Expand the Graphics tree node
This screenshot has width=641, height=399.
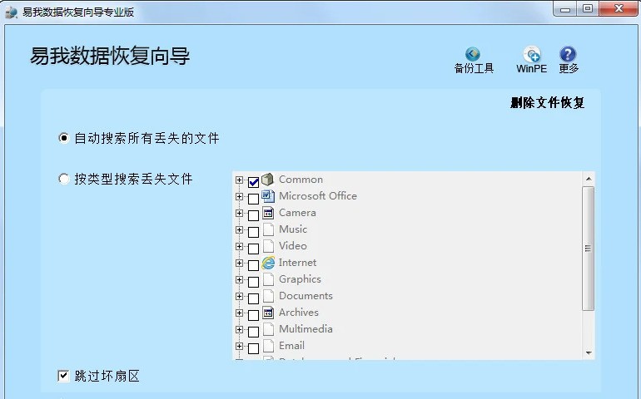(240, 280)
